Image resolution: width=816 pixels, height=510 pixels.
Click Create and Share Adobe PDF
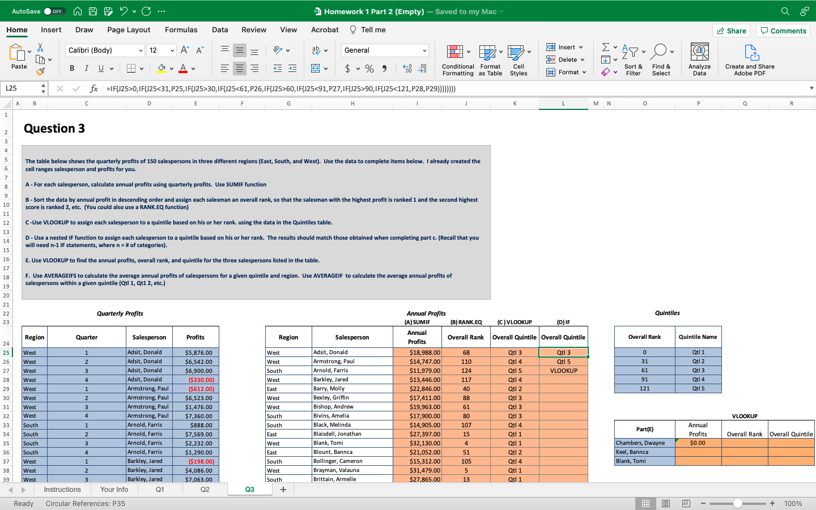coord(749,59)
